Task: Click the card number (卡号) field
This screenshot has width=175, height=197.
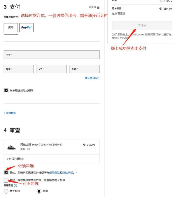Action: tap(52, 55)
